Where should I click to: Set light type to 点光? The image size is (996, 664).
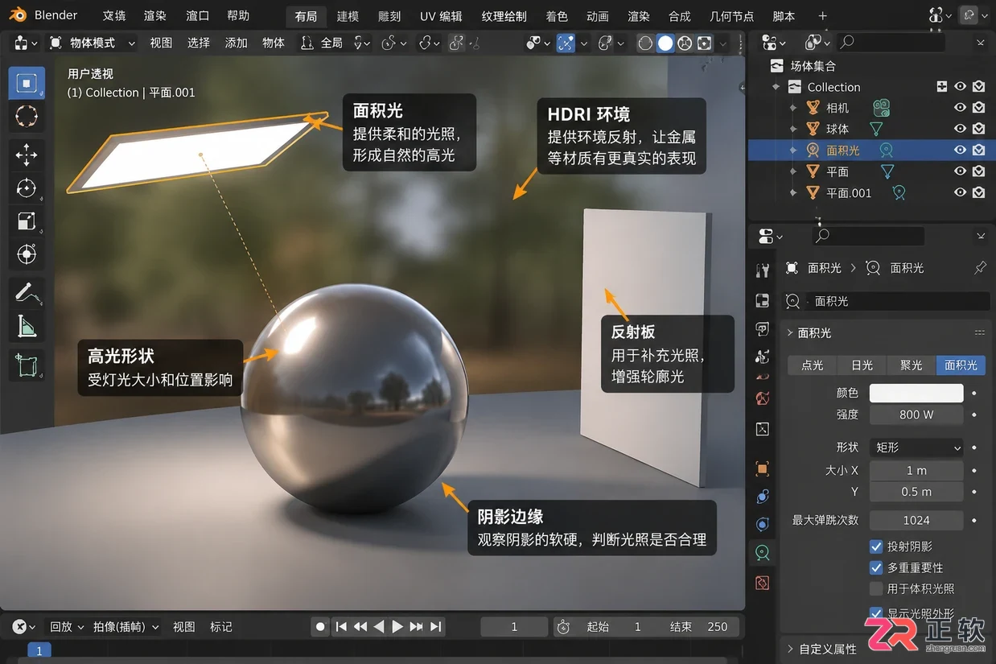coord(813,365)
